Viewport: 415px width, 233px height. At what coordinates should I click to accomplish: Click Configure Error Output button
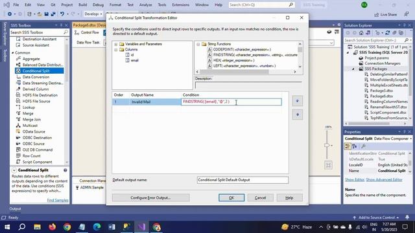[x=150, y=197]
